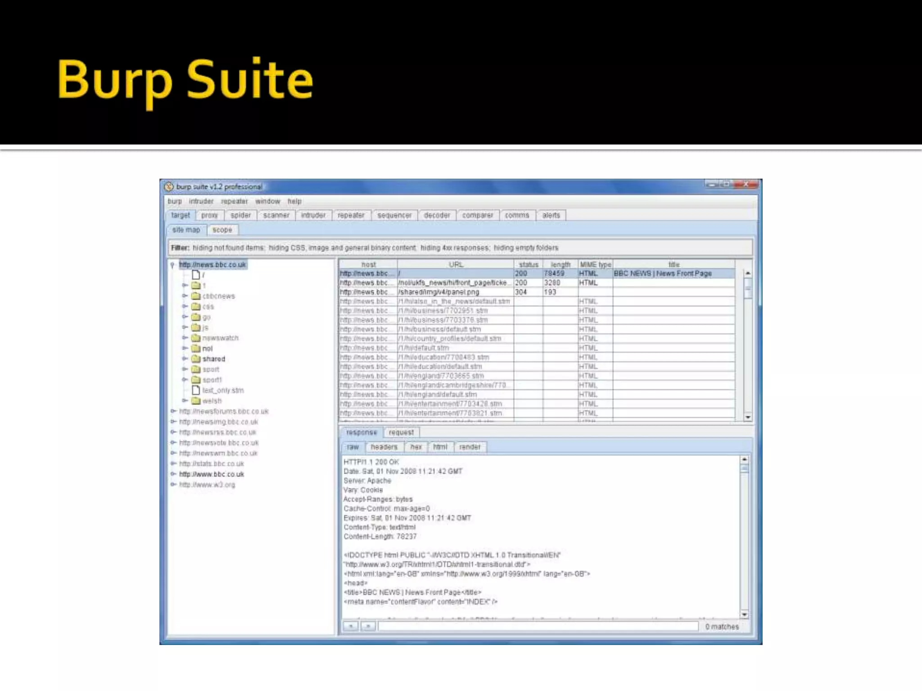
Task: Open the intruder menu in menu bar
Action: point(201,202)
